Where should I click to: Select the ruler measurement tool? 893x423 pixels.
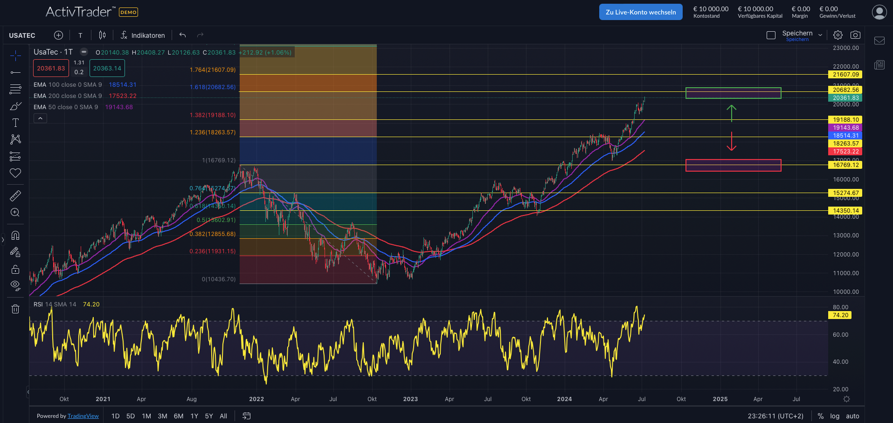(x=15, y=195)
